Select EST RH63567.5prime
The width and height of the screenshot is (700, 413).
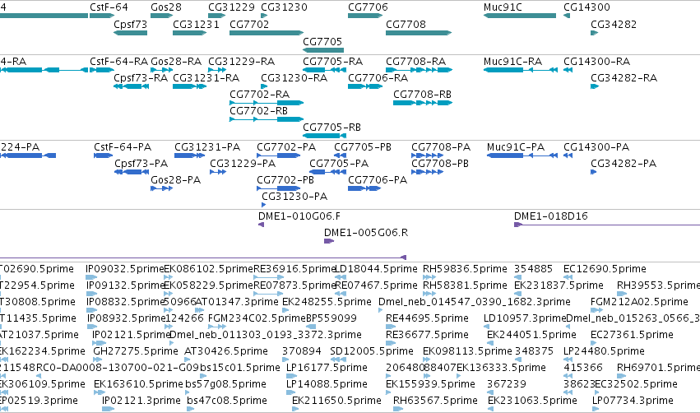398,409
